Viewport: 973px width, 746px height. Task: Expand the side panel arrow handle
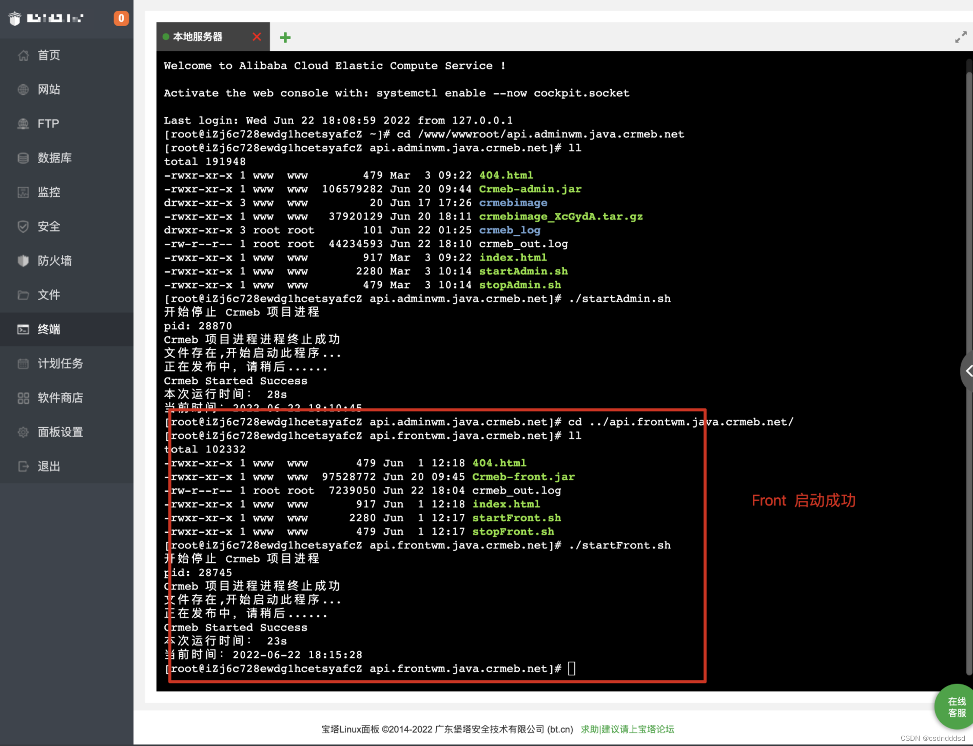click(967, 371)
